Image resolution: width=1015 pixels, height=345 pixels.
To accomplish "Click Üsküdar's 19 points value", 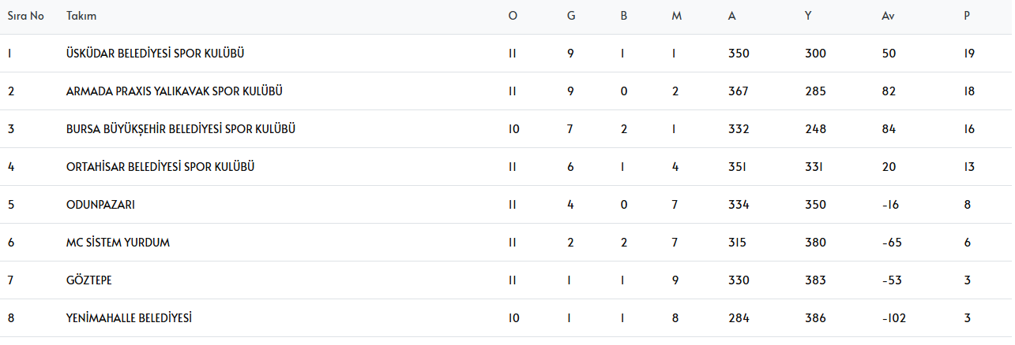I will 969,54.
